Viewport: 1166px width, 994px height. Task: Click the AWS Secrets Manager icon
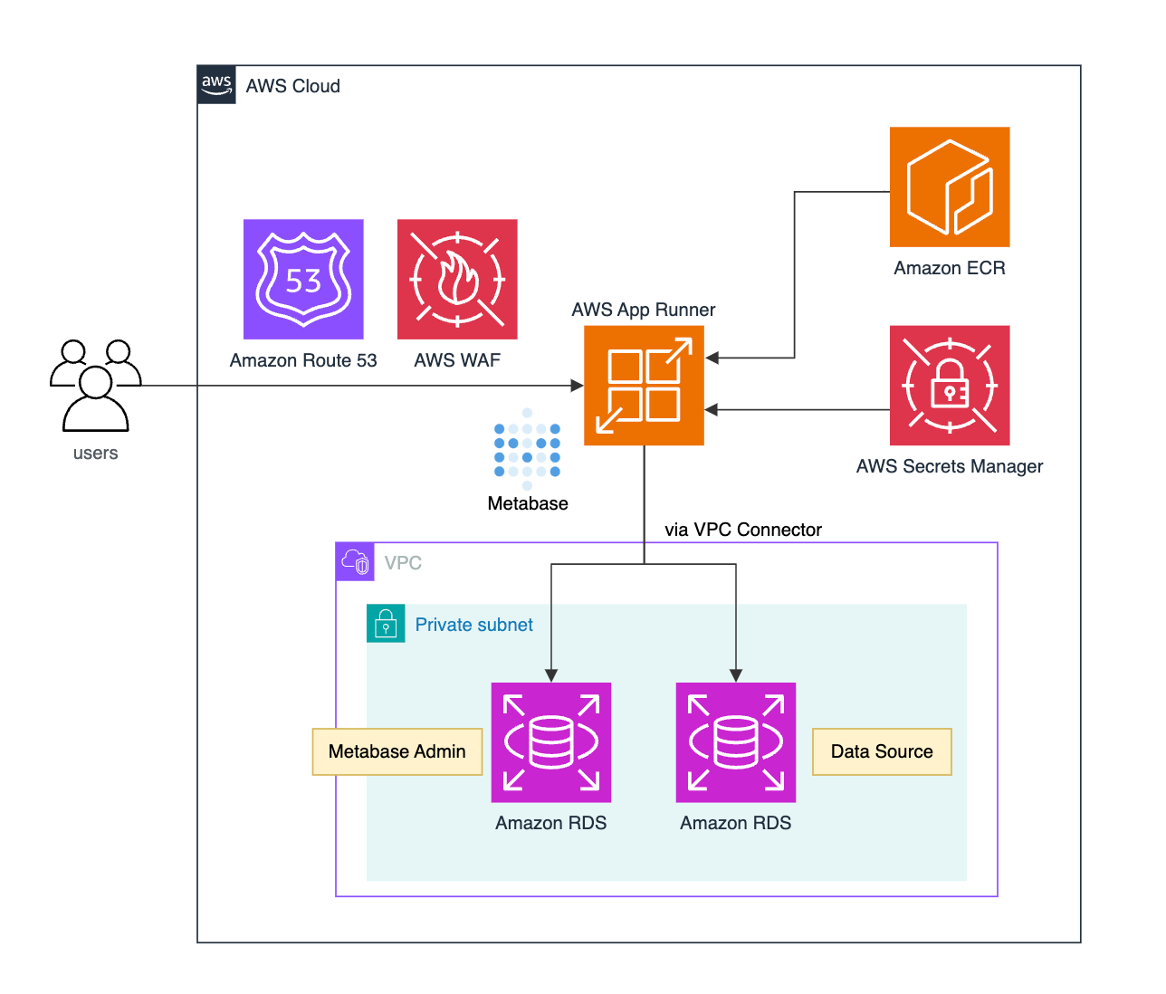[x=950, y=386]
